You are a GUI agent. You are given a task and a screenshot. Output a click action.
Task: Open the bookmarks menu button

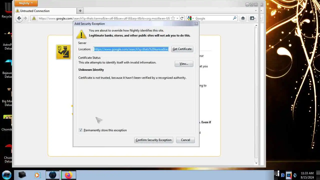(252, 18)
